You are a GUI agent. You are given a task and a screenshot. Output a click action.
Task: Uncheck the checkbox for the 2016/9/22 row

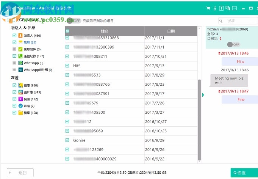67,159
